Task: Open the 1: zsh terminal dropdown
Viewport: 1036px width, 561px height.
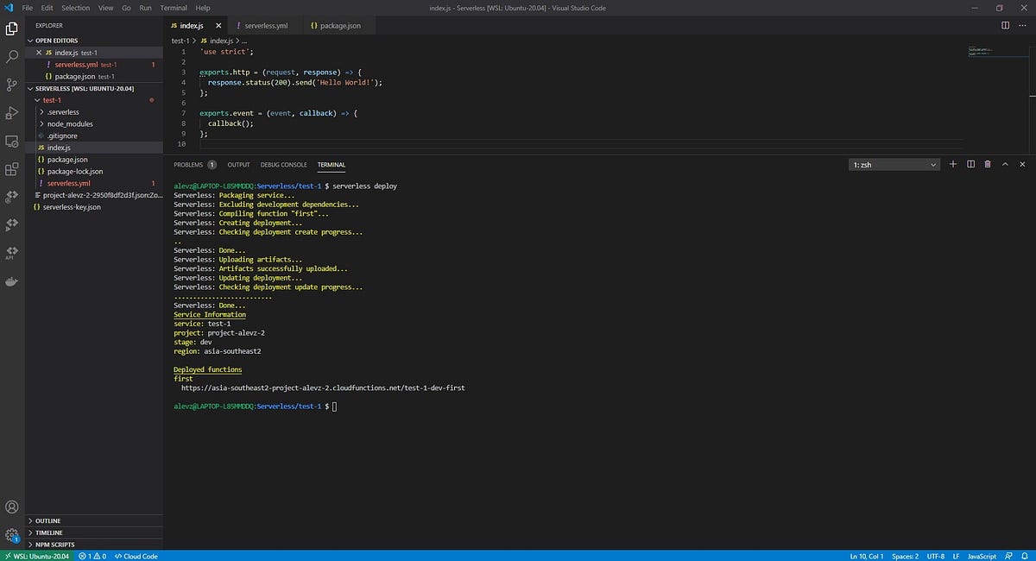Action: pyautogui.click(x=894, y=164)
